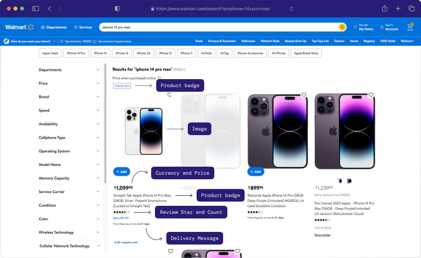421x258 pixels.
Task: Open the Shop similar link
Action: pos(323,235)
